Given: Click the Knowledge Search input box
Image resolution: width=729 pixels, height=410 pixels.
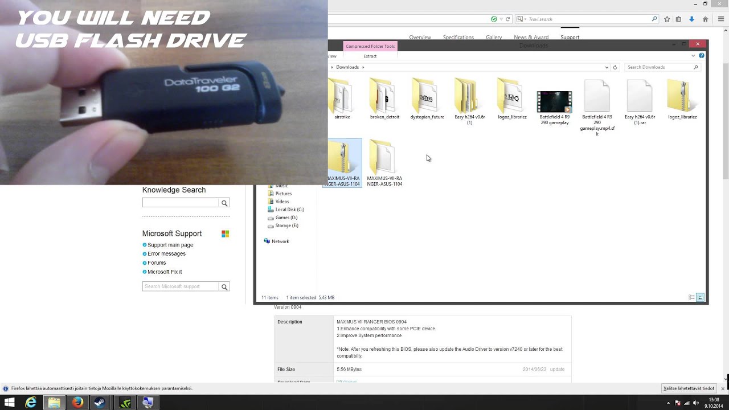Looking at the screenshot, I should [181, 203].
